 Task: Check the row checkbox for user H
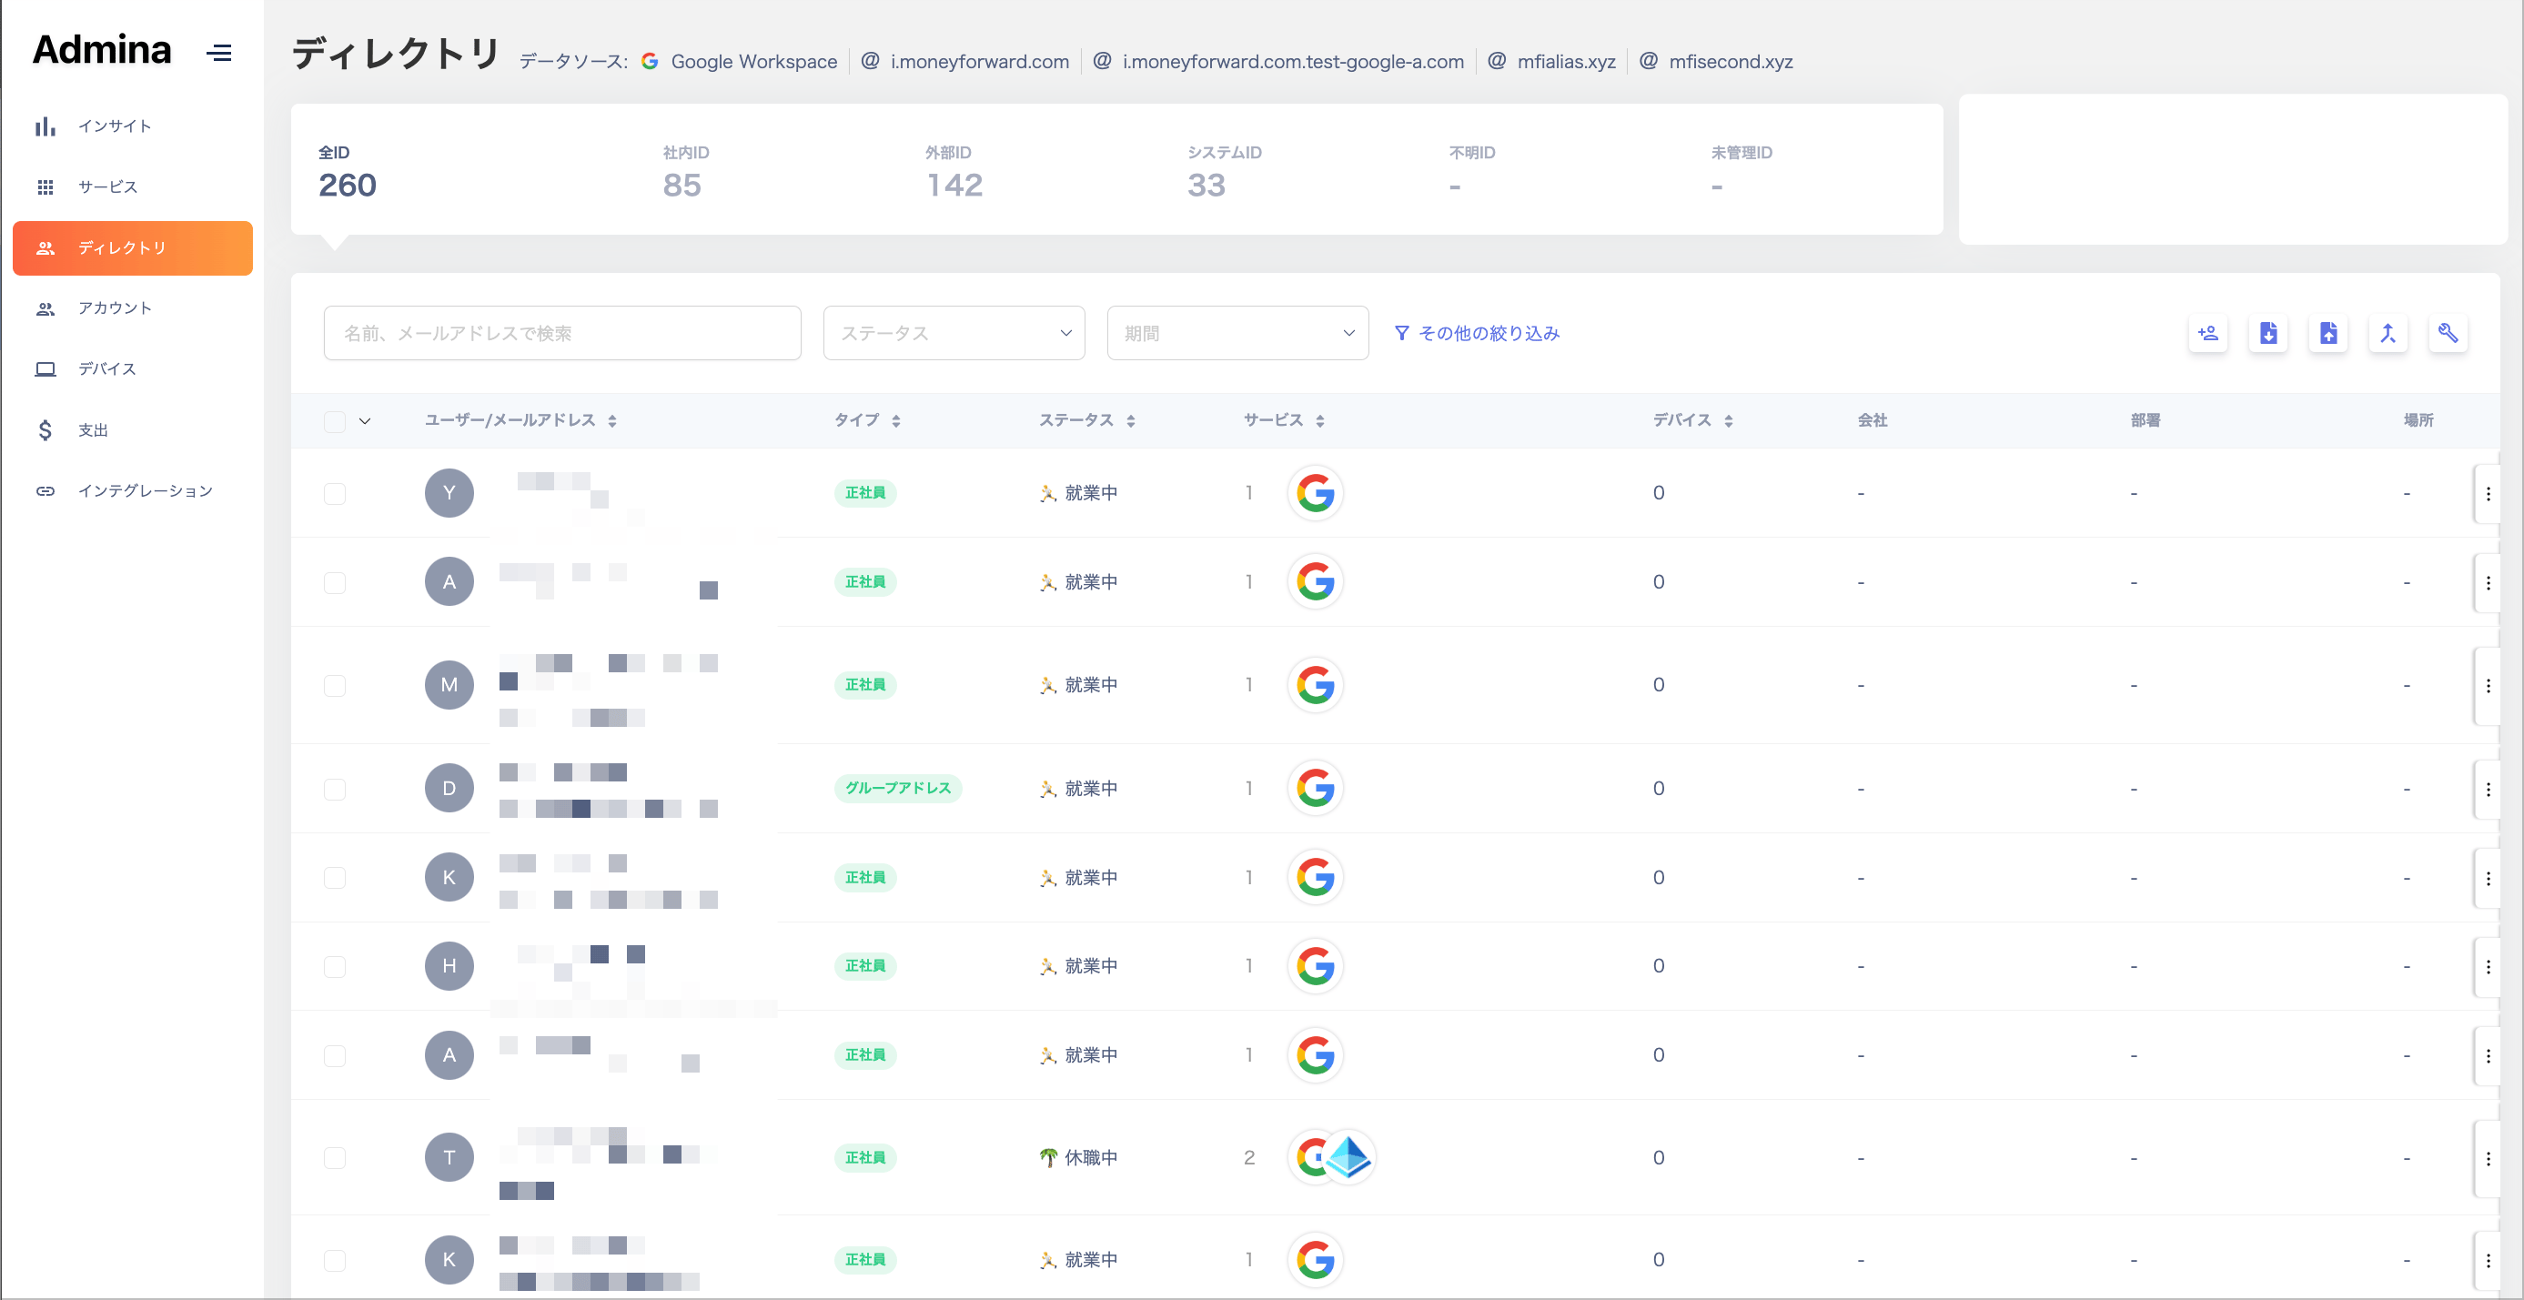click(335, 967)
